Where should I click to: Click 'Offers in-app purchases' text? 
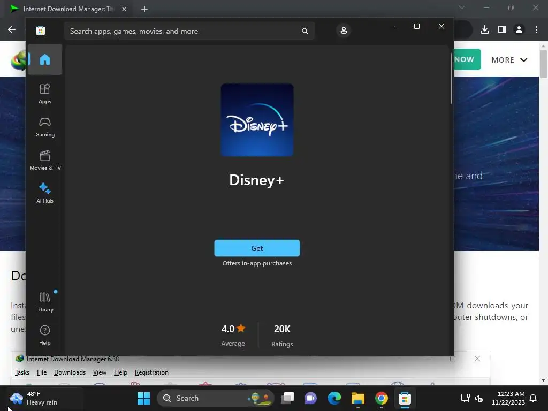click(x=257, y=263)
